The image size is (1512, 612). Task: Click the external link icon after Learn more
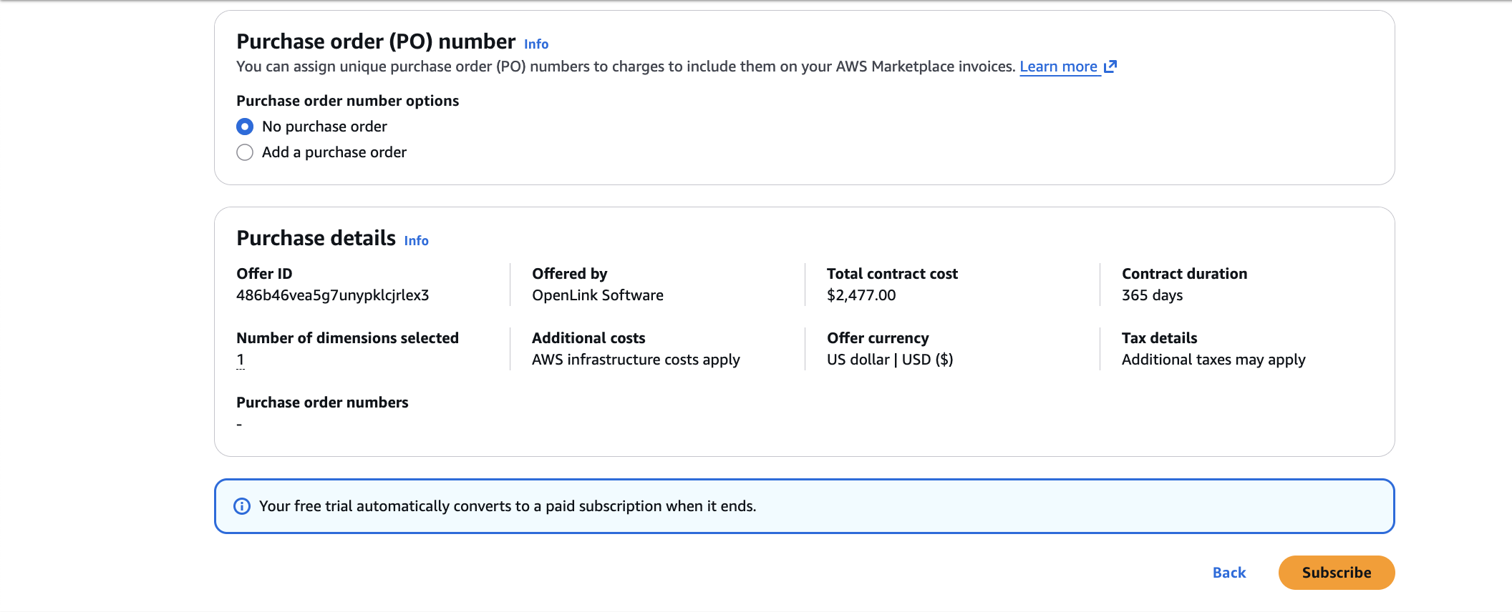(1110, 66)
